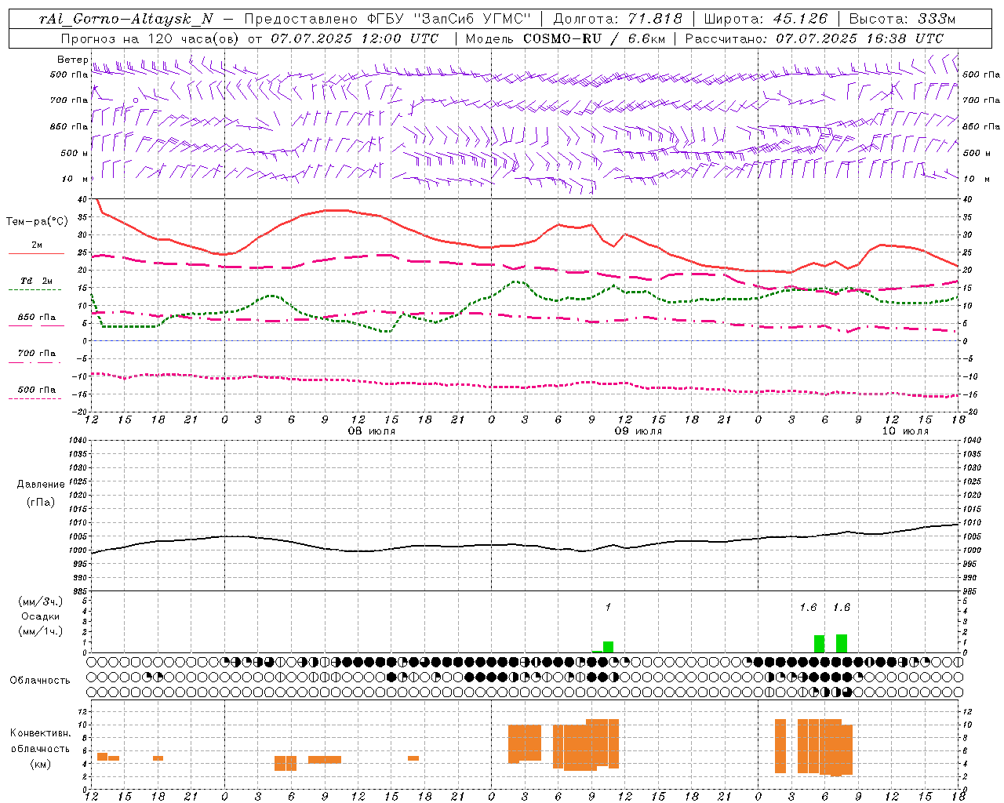Click the 'Ветер' wind panel label
The image size is (1004, 803).
[x=73, y=60]
